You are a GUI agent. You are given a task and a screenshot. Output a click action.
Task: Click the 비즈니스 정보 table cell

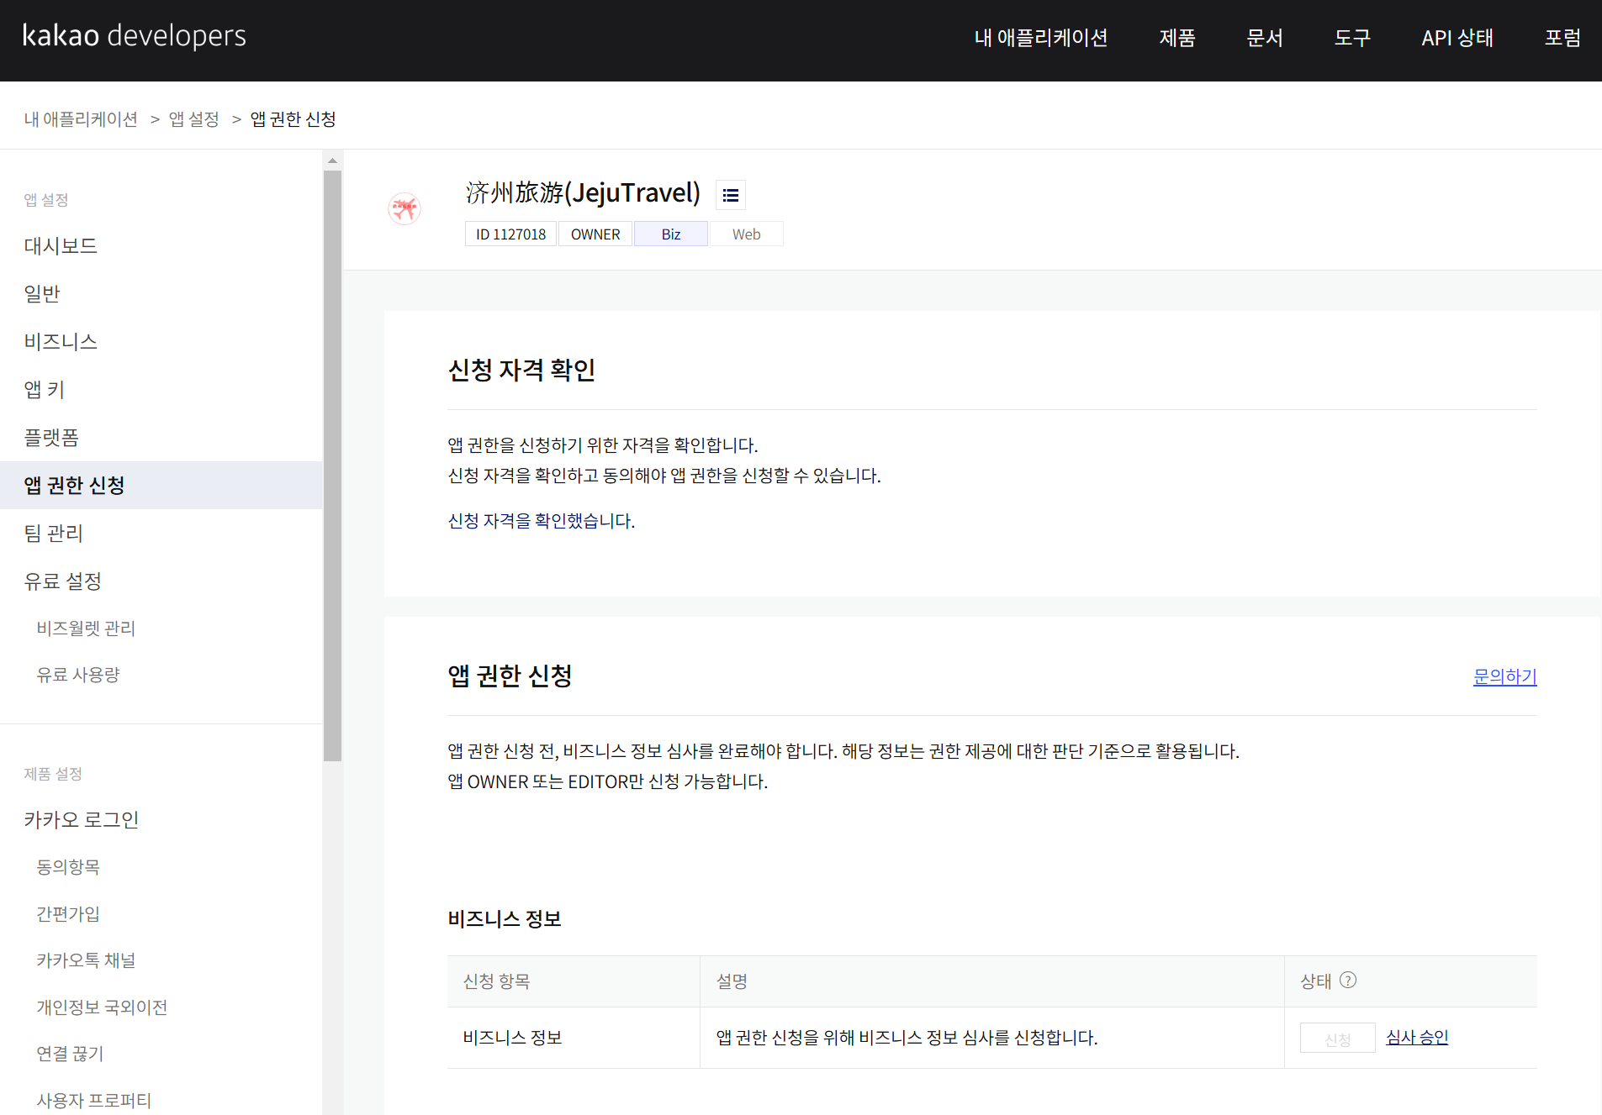coord(574,1038)
